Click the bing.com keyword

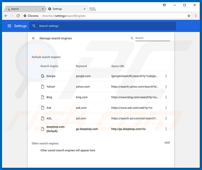pyautogui.click(x=82, y=97)
